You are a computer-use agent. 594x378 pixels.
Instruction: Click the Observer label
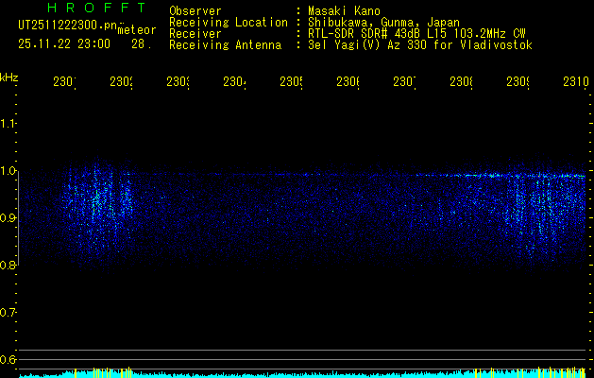click(195, 10)
